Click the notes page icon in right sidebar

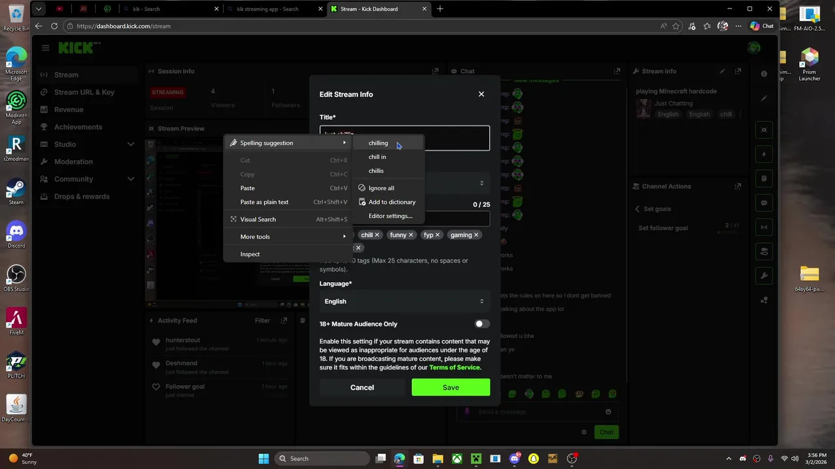coord(764,178)
